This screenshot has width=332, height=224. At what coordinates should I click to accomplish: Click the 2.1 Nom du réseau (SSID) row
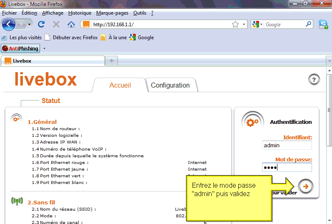(x=64, y=209)
